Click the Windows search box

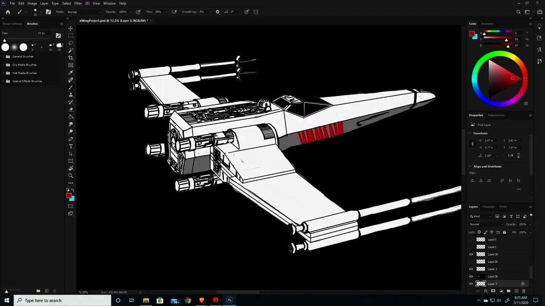coord(63,300)
